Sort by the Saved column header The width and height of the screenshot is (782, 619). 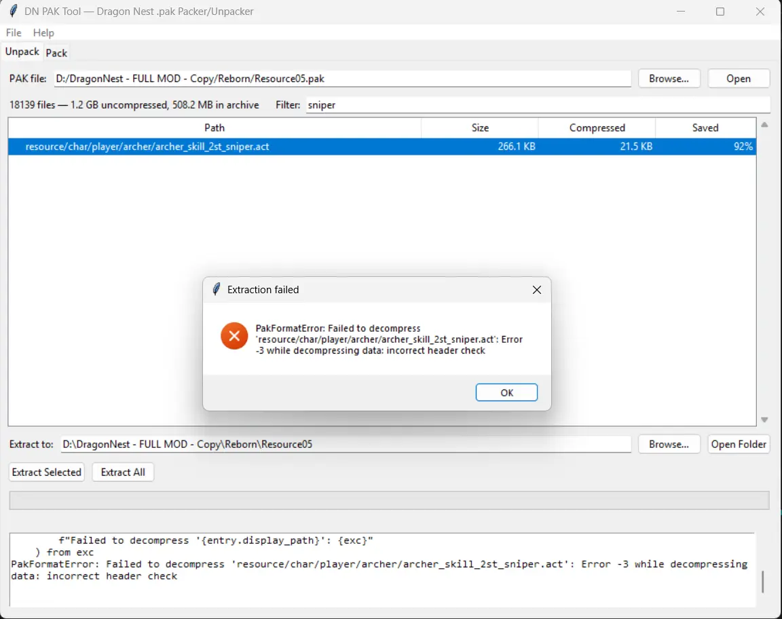coord(705,128)
